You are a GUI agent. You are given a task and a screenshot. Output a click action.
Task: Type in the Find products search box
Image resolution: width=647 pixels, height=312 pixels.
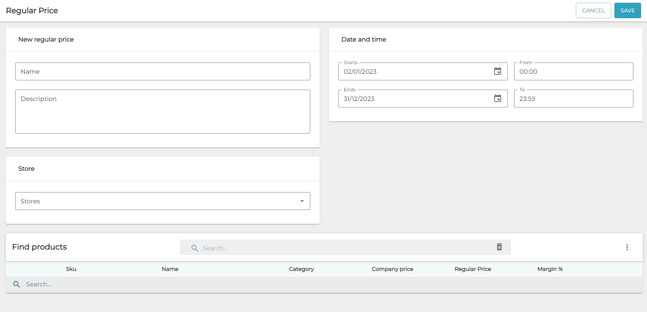pyautogui.click(x=342, y=248)
